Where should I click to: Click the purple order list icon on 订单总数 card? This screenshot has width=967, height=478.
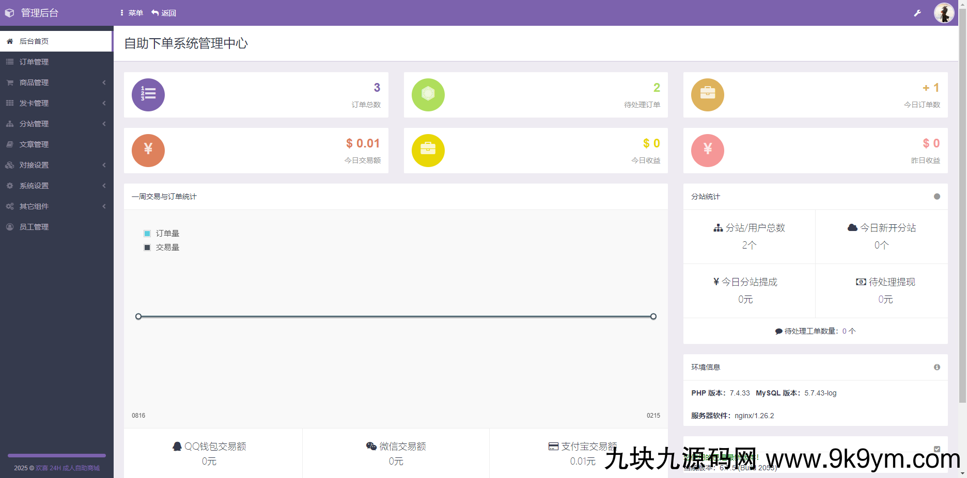pyautogui.click(x=148, y=94)
